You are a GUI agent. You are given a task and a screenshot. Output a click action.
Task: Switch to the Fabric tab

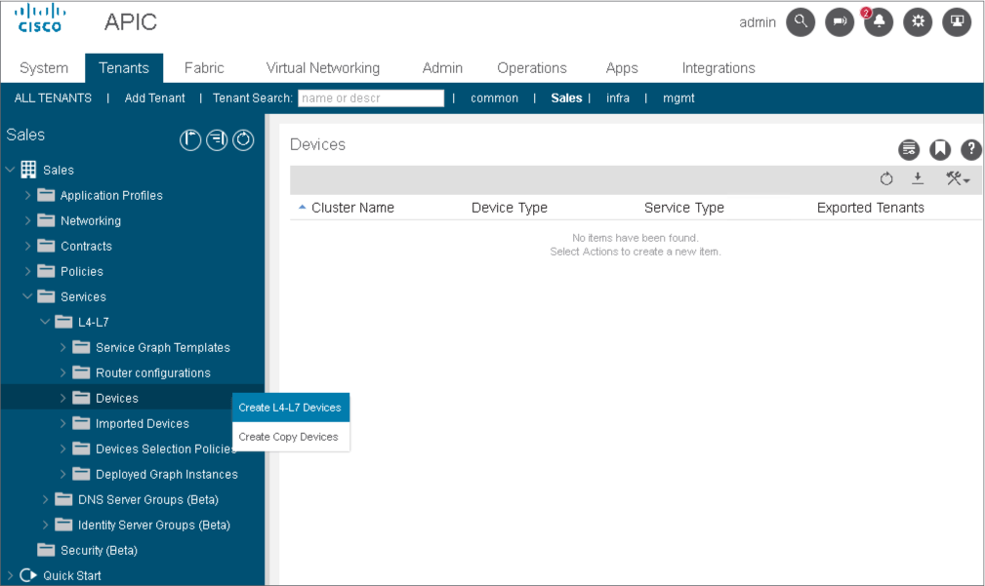(204, 68)
